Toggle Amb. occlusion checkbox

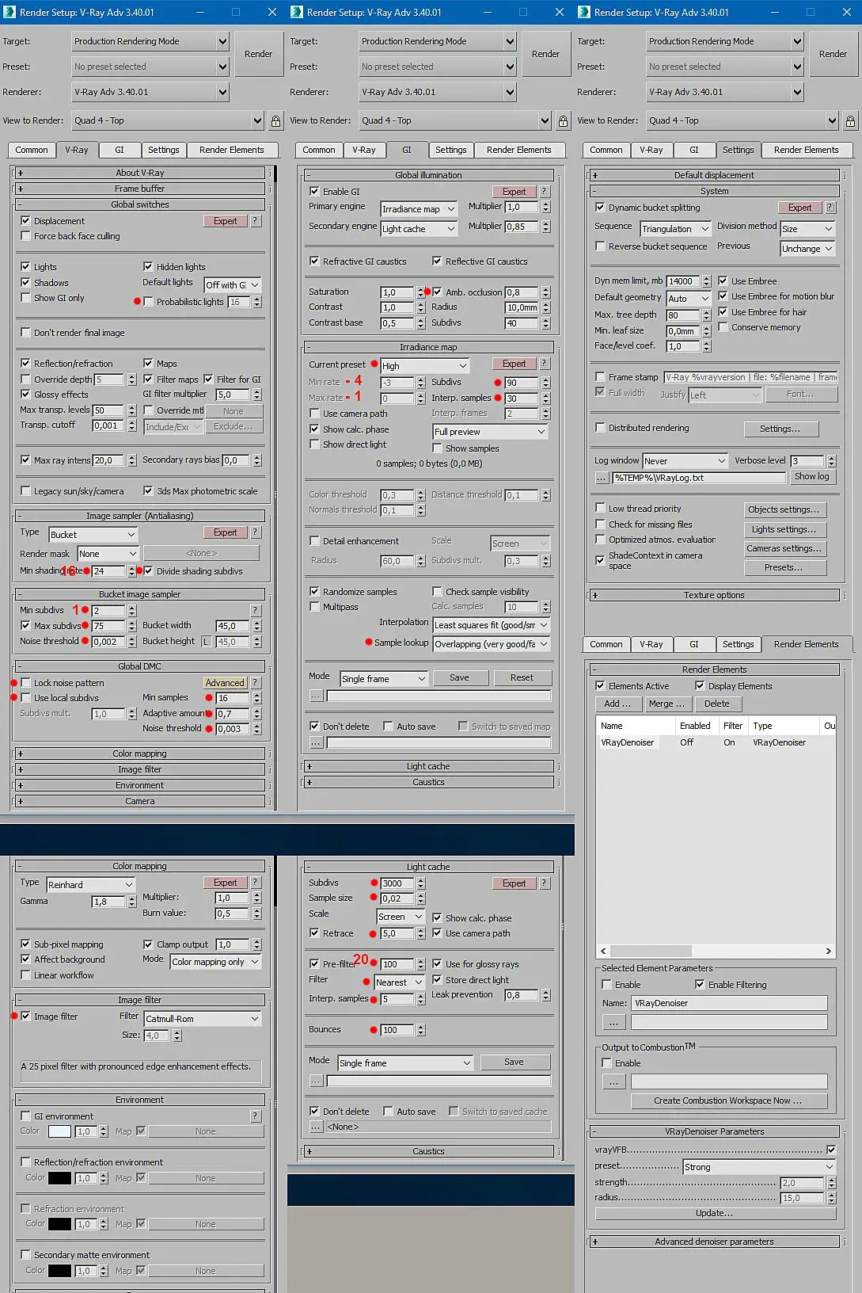coord(437,292)
